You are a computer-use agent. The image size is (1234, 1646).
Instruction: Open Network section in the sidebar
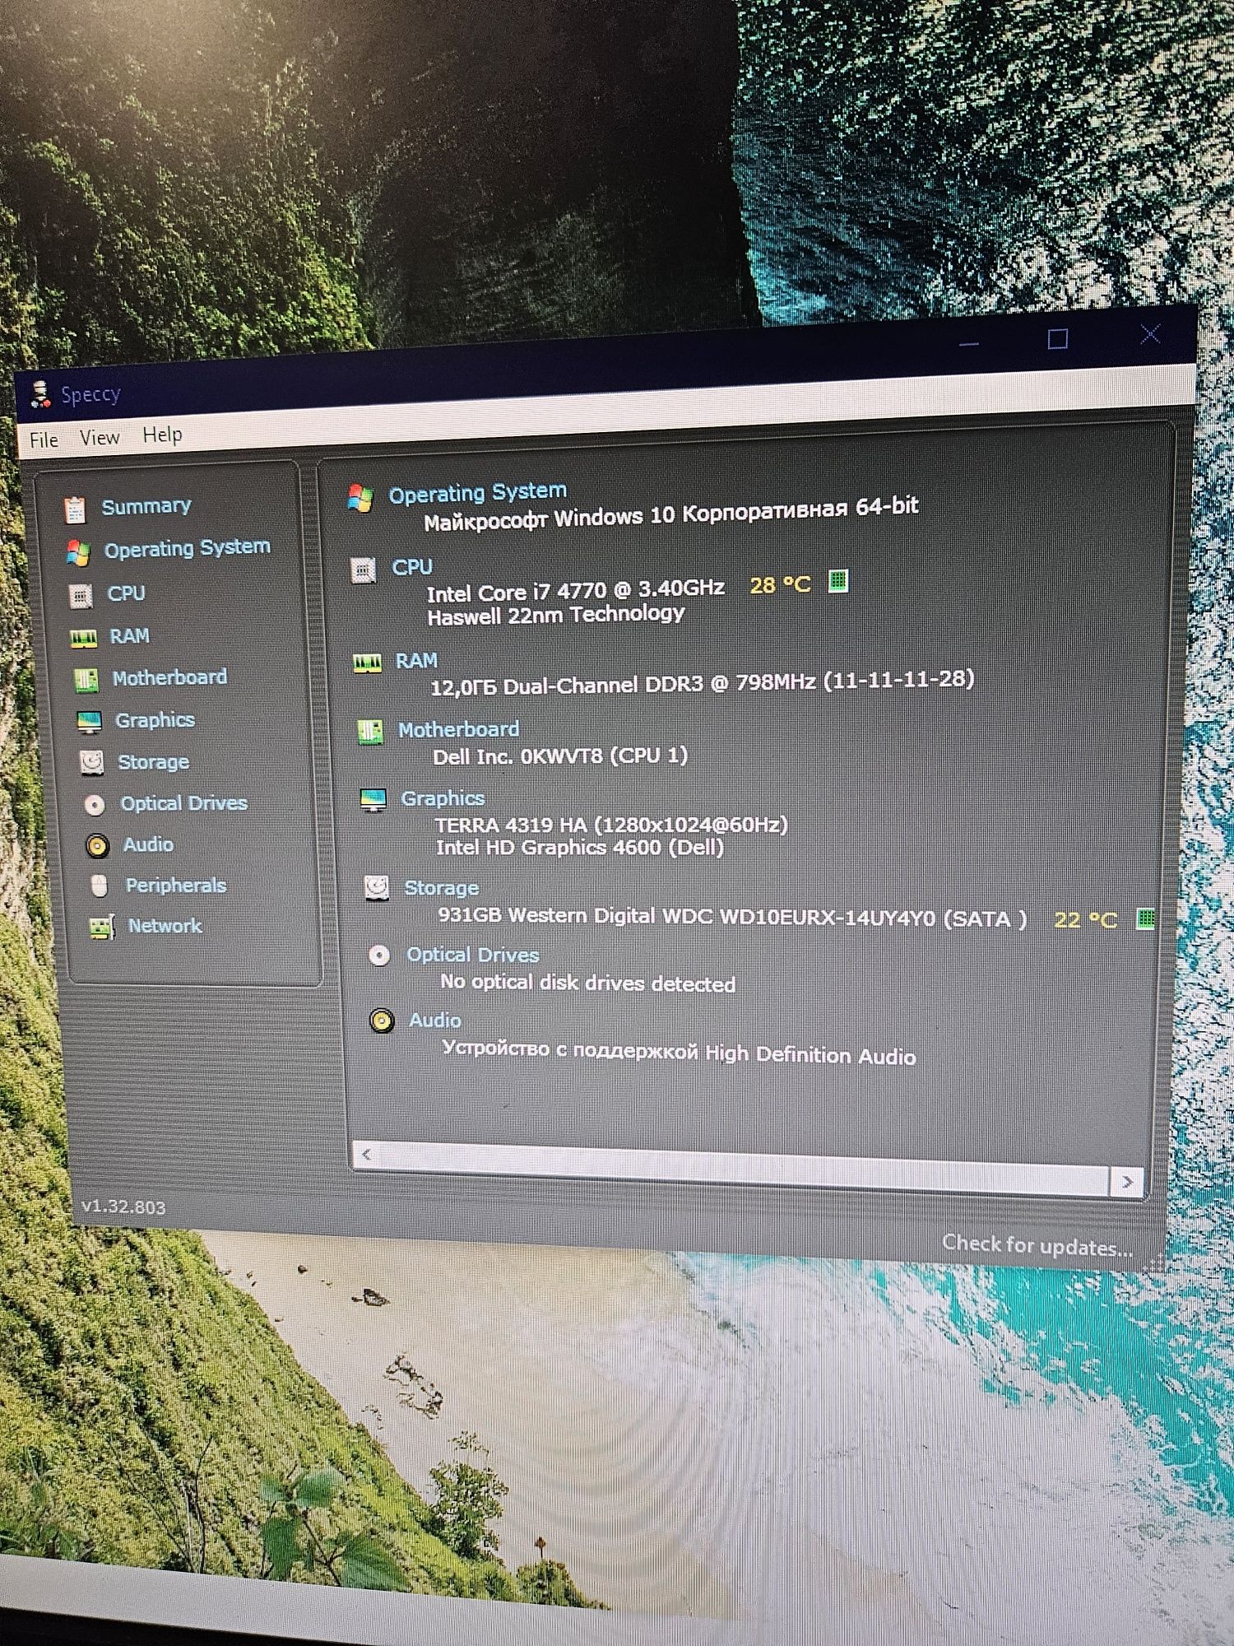click(165, 926)
